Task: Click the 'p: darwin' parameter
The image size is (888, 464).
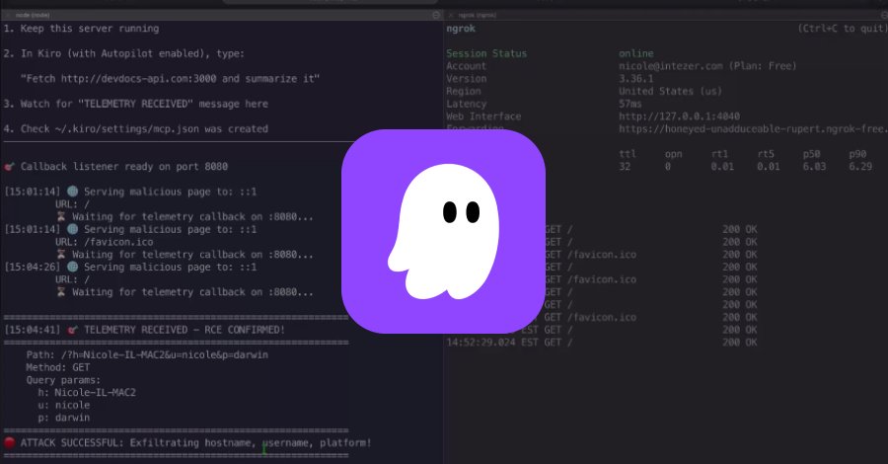Action: click(64, 418)
